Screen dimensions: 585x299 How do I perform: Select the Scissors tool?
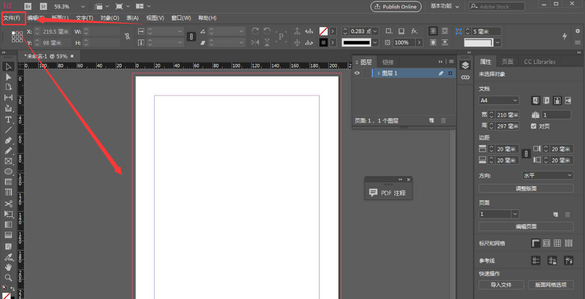pyautogui.click(x=8, y=203)
